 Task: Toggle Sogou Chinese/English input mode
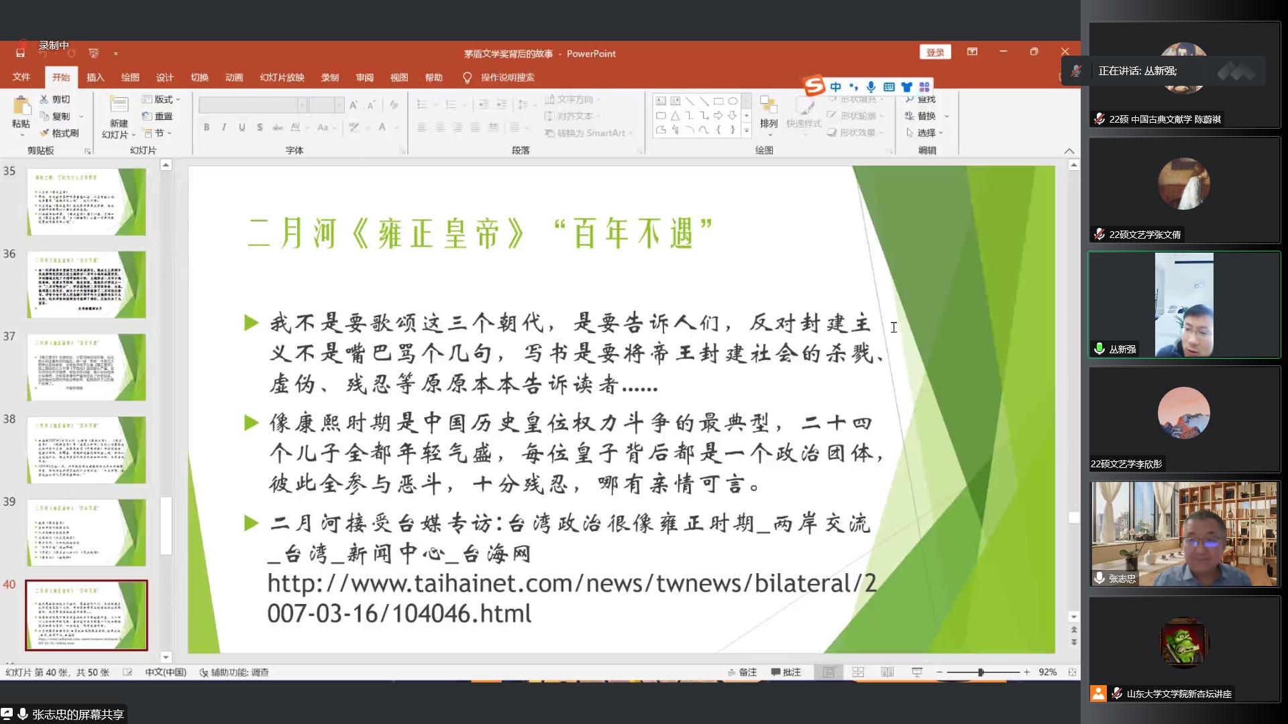pos(835,87)
